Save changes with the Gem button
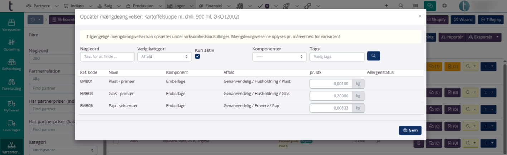Screen dimensions: 507x155 pos(410,130)
